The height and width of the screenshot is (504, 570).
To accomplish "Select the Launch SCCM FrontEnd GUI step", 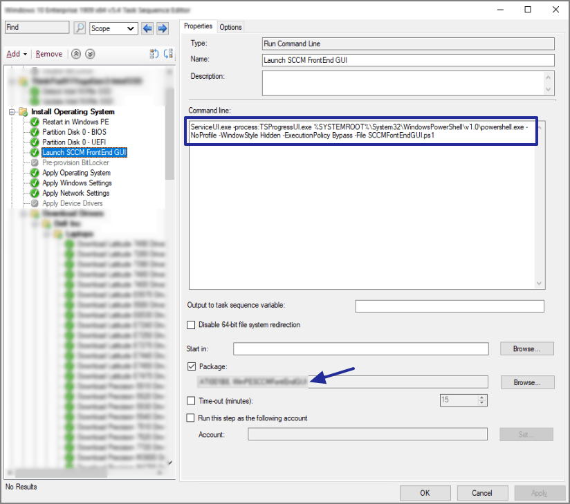I will 84,152.
